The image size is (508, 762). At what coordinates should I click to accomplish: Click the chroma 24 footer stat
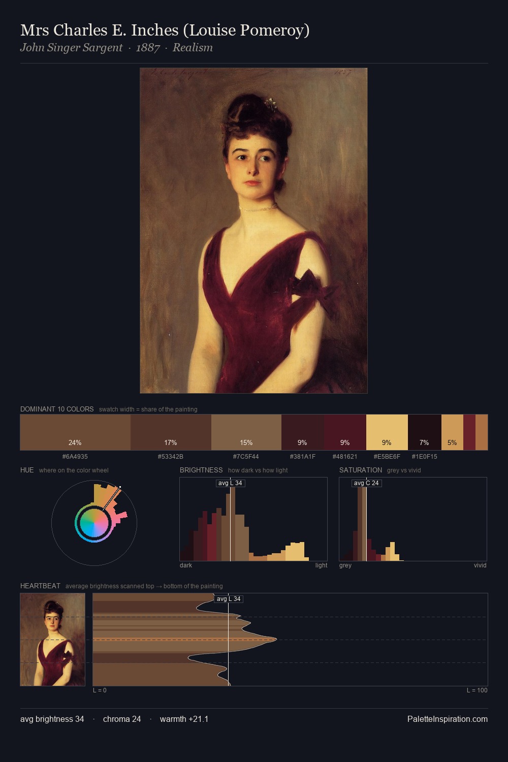pos(122,719)
